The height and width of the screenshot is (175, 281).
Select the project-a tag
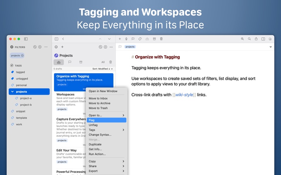(26, 98)
